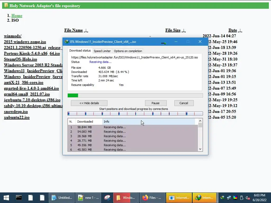Switch to the 'Windo...' taskbar window

pyautogui.click(x=126, y=198)
